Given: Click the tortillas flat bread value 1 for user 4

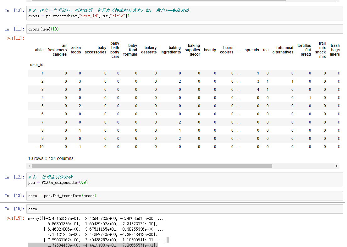Looking at the screenshot, I should click(310, 98).
